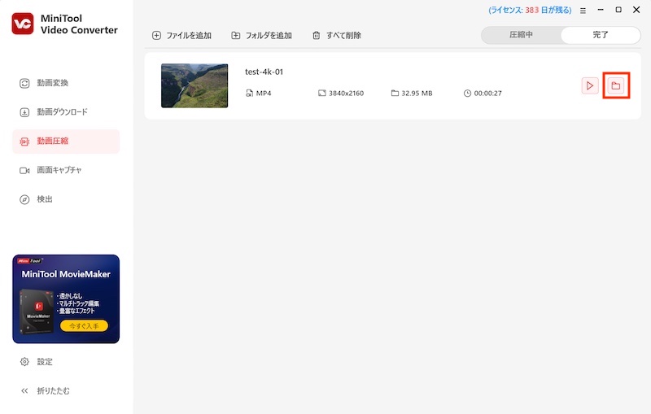This screenshot has height=414, width=651.
Task: Open 設定 settings
Action: point(44,362)
